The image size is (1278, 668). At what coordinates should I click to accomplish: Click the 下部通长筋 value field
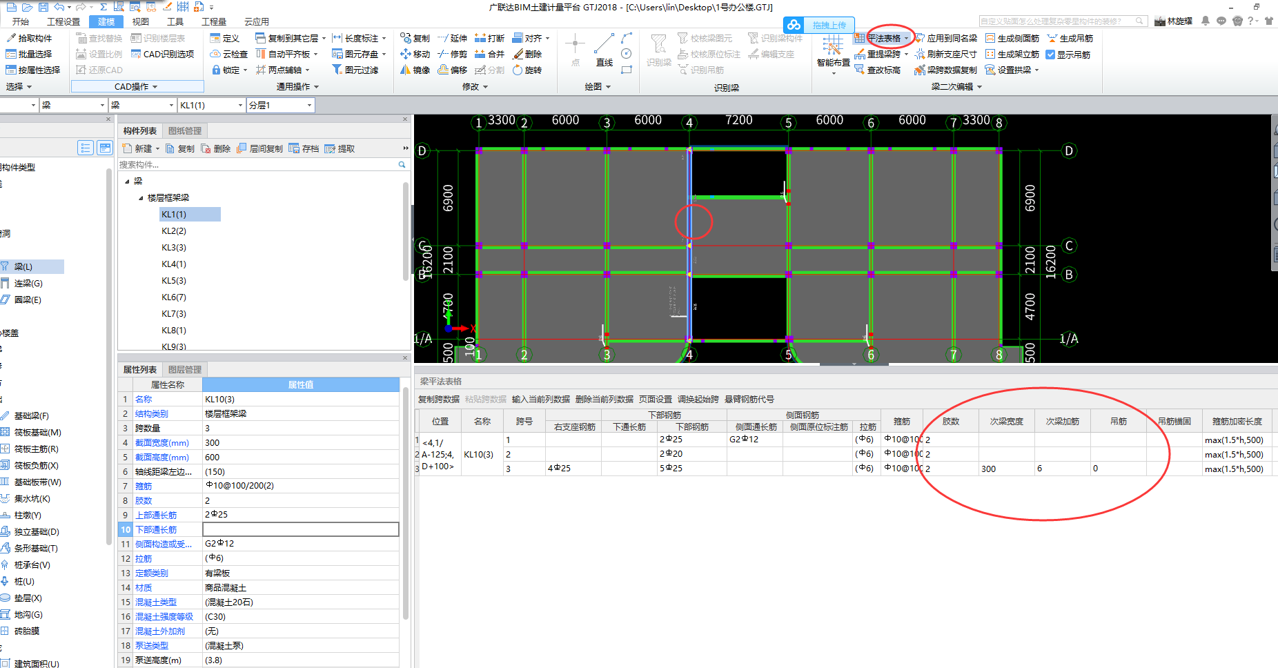[x=300, y=529]
